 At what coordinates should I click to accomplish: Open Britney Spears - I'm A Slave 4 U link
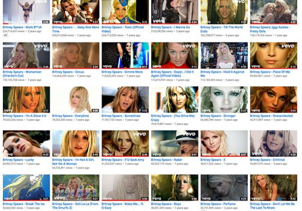[x=24, y=116]
